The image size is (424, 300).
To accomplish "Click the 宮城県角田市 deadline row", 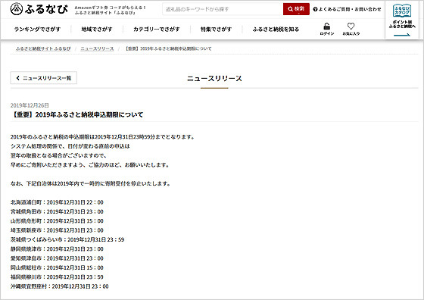I will tap(57, 211).
